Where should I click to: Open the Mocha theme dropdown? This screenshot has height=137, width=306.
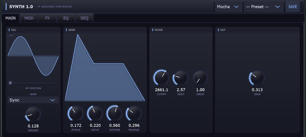point(229,7)
